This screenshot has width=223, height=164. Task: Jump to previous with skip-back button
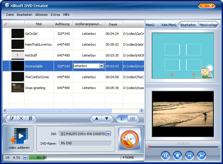pos(190,156)
